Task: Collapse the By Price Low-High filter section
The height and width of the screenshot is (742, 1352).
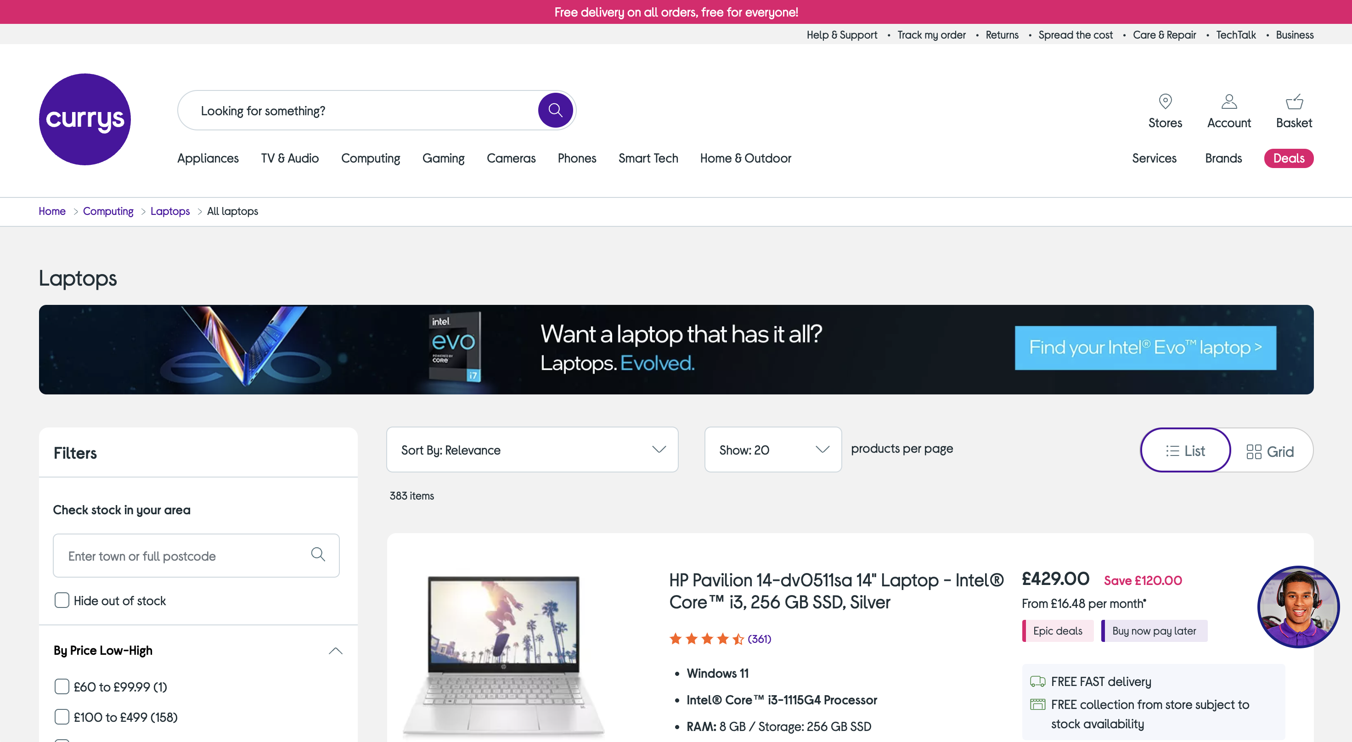Action: pos(335,651)
